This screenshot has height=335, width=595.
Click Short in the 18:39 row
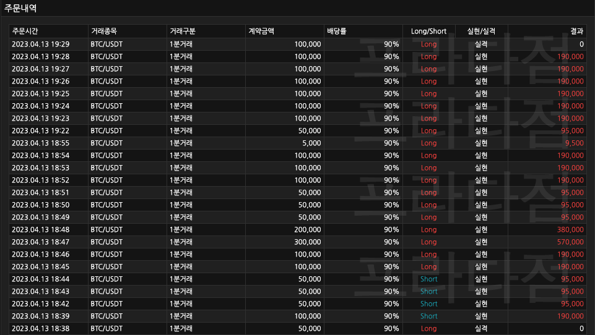429,316
